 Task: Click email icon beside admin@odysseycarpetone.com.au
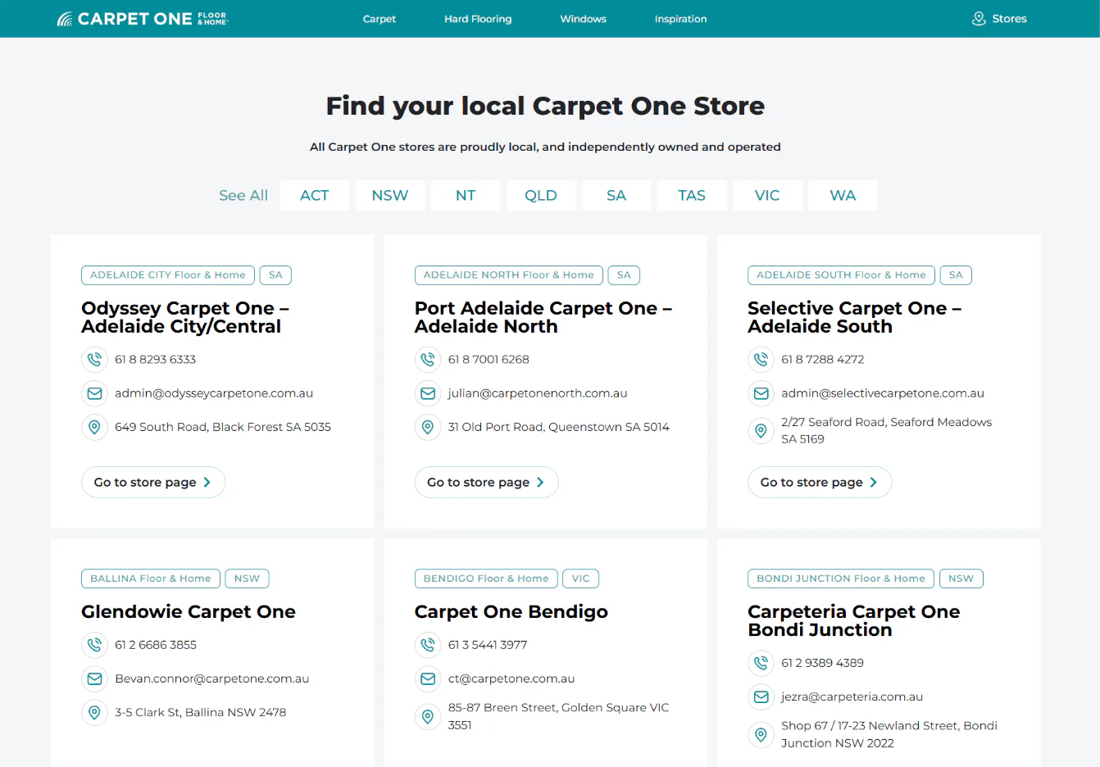[94, 393]
